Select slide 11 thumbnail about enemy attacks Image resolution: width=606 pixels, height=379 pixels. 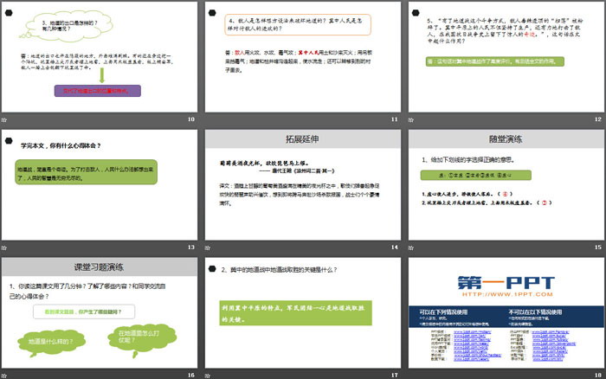pos(302,56)
